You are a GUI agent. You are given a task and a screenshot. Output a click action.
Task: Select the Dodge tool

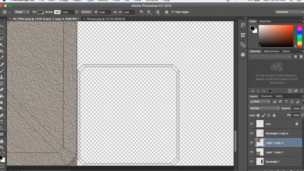click(x=2, y=109)
